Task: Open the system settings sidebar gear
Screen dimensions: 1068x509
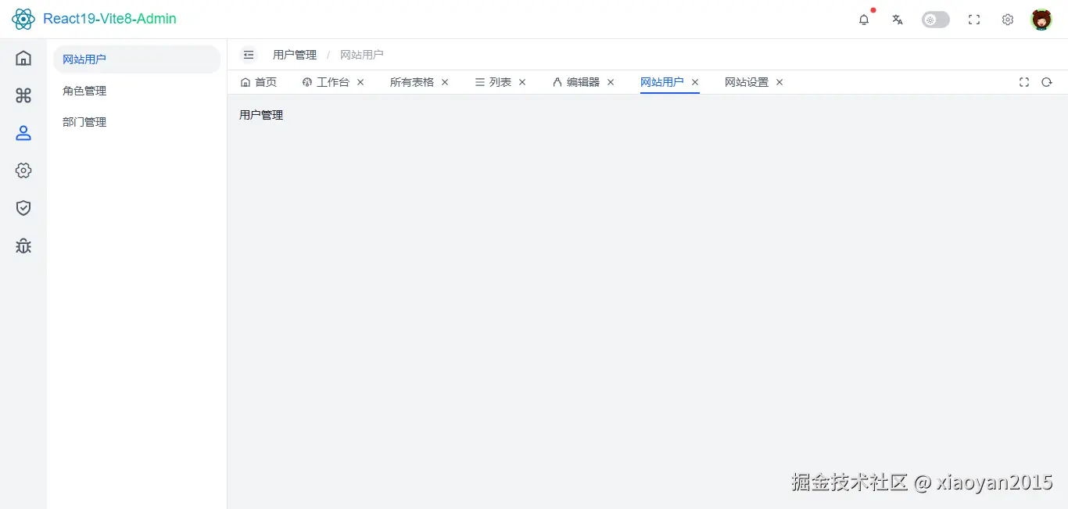Action: click(23, 170)
